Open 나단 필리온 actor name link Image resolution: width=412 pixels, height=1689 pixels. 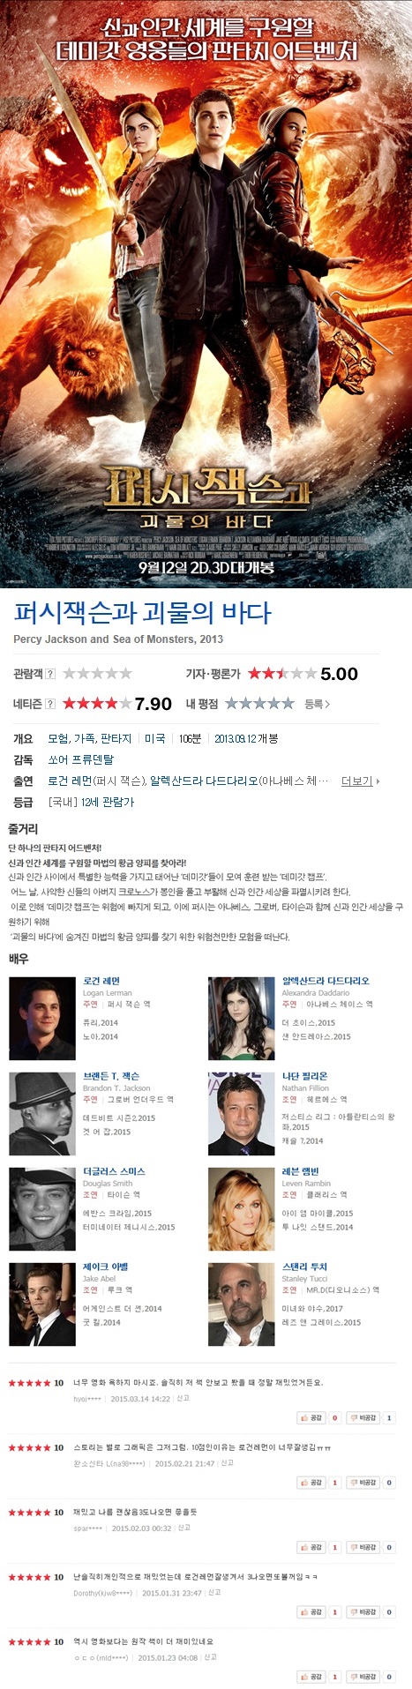(x=304, y=1076)
